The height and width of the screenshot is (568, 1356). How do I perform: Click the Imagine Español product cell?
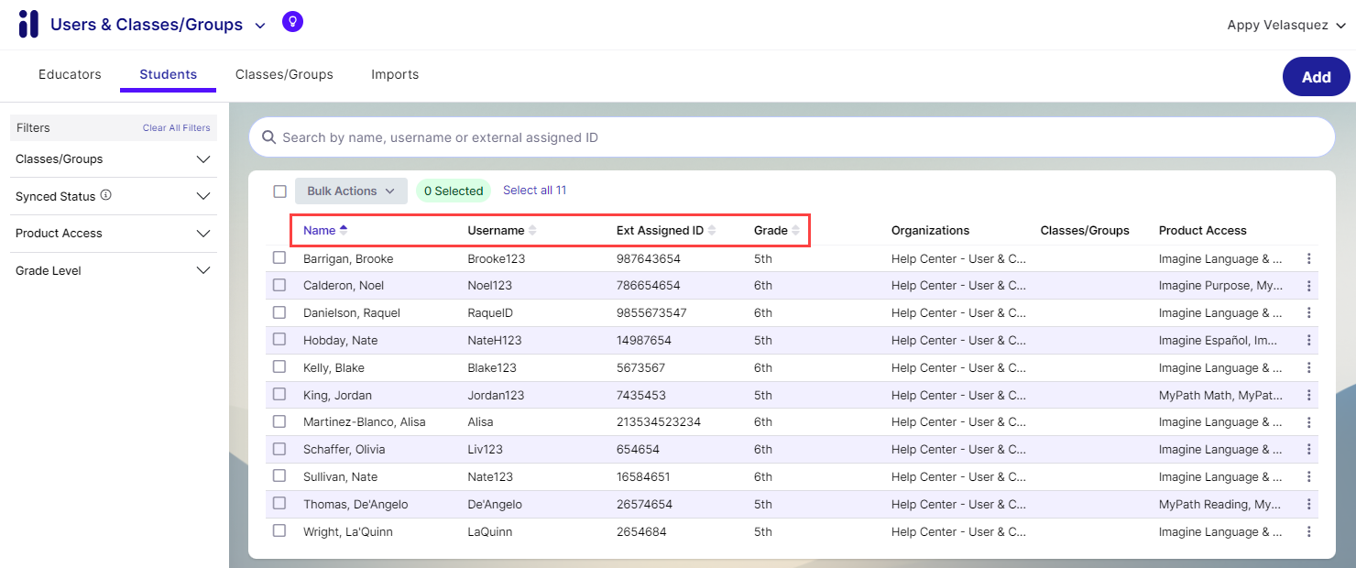1218,341
